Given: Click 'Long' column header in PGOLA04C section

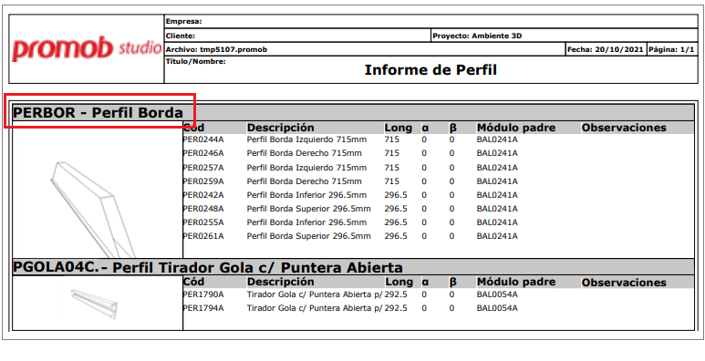Looking at the screenshot, I should point(399,282).
